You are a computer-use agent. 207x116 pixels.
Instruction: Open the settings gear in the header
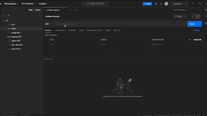click(156, 4)
